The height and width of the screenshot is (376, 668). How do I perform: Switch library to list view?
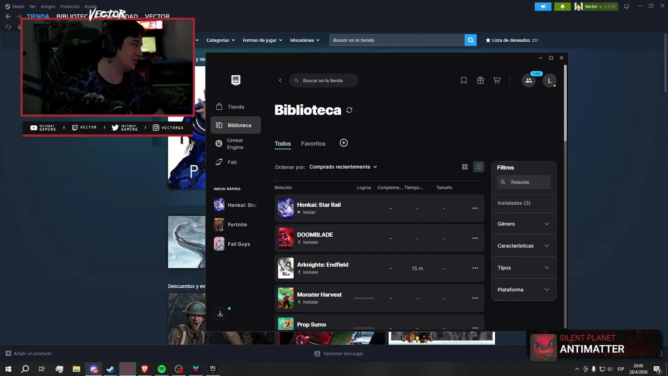[479, 167]
